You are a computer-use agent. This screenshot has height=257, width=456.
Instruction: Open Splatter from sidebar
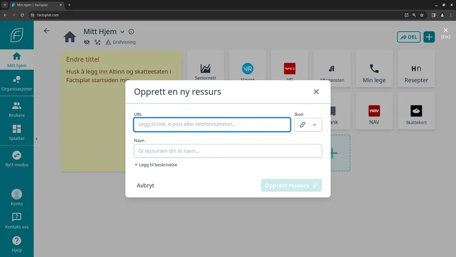(x=17, y=132)
